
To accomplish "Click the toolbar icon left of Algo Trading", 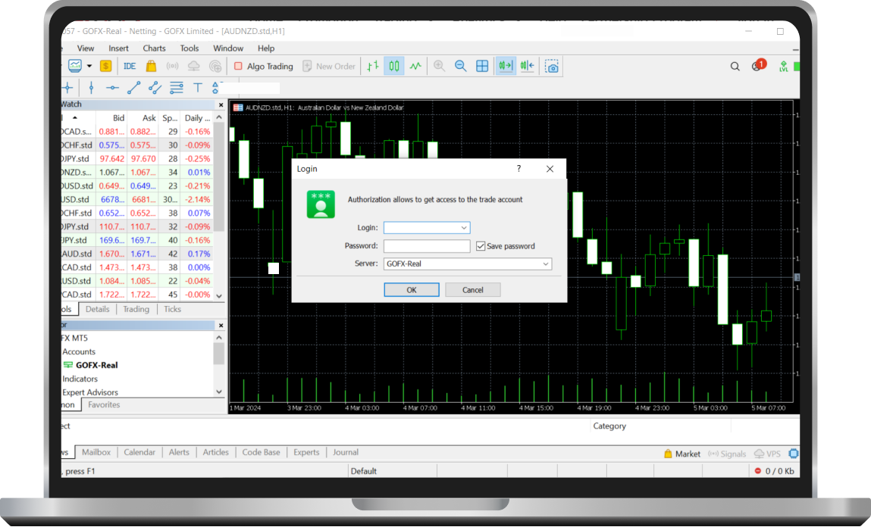I will pos(215,66).
